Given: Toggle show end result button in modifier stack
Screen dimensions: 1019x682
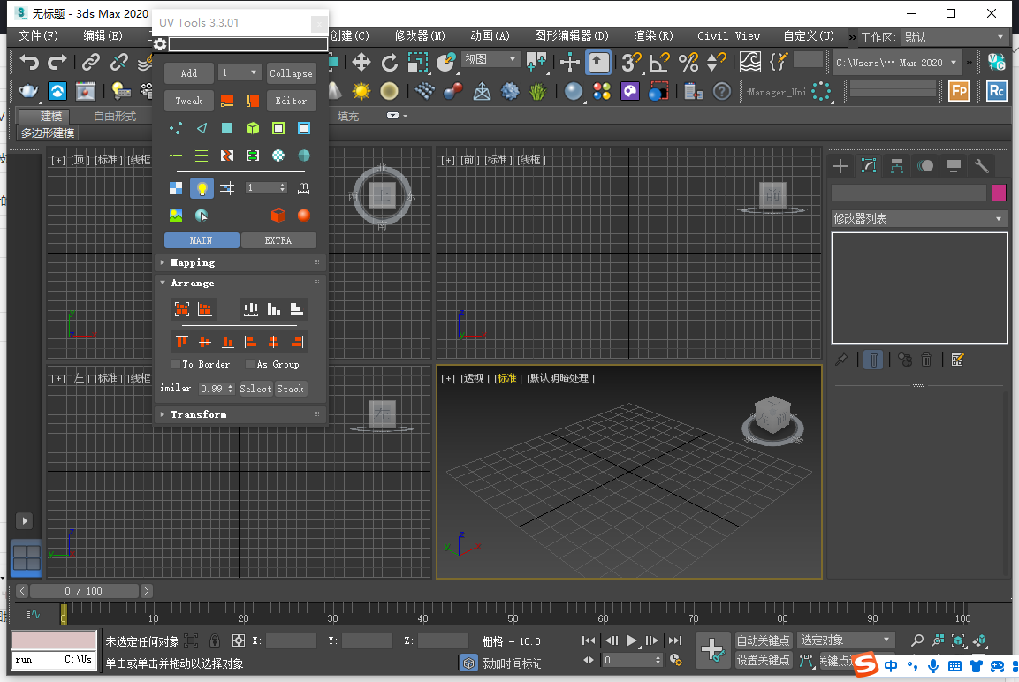Looking at the screenshot, I should pyautogui.click(x=873, y=360).
